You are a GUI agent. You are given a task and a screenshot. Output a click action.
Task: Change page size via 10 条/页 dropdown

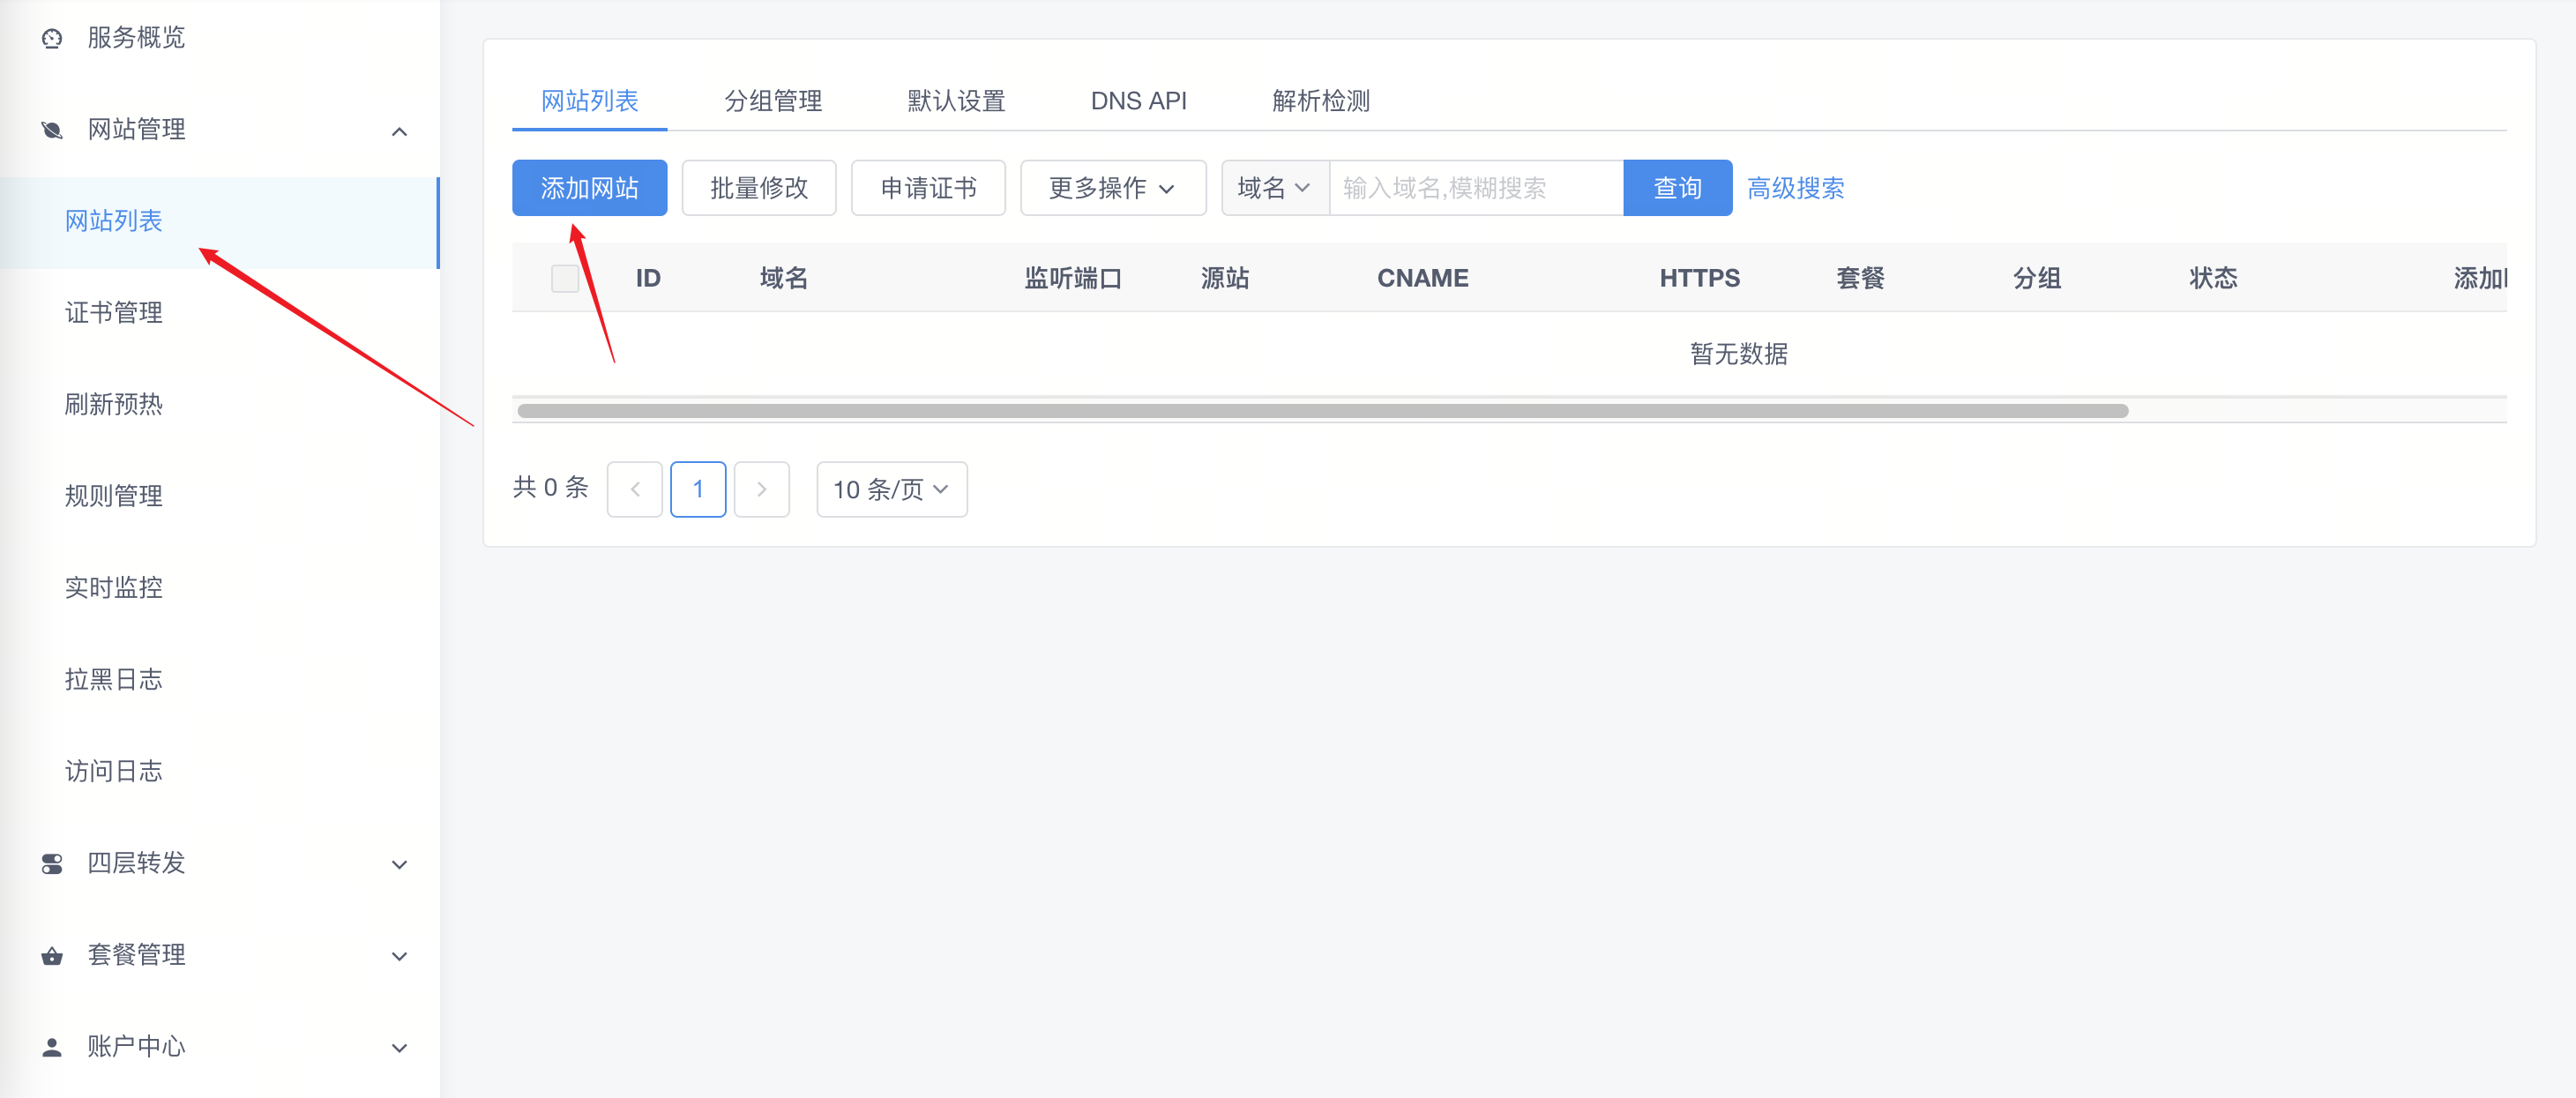tap(890, 489)
